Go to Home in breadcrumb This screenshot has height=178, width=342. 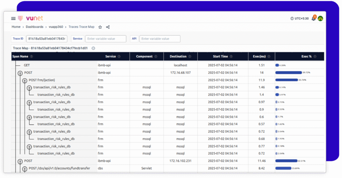pyautogui.click(x=16, y=27)
